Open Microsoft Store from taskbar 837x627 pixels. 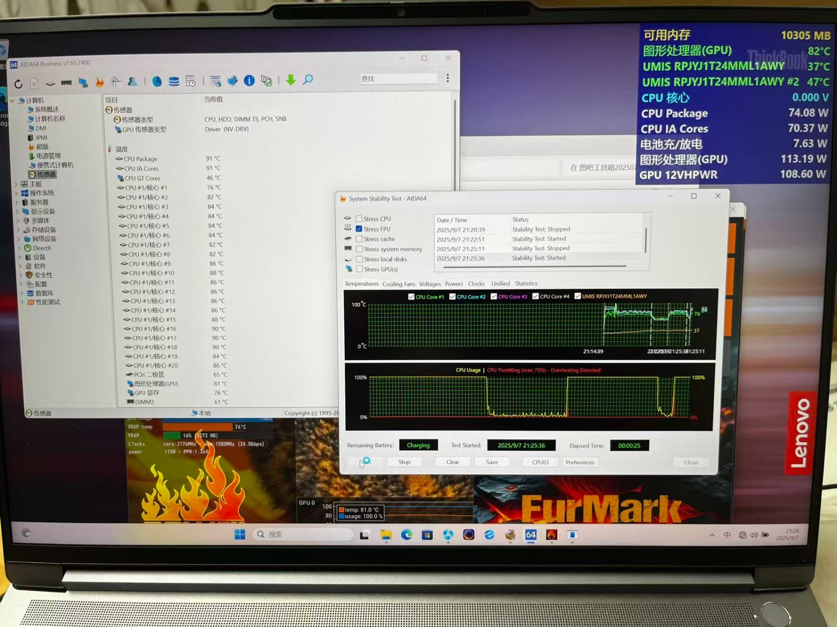click(x=427, y=534)
